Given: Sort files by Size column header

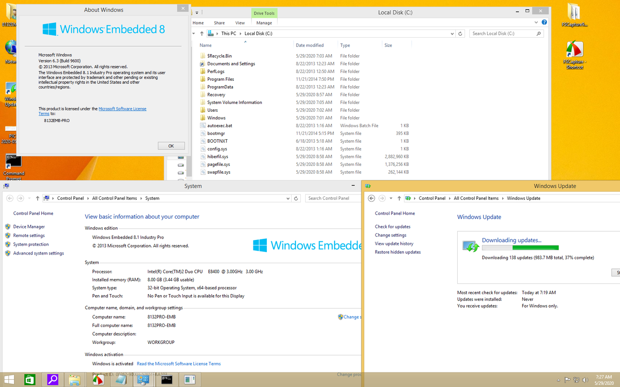Looking at the screenshot, I should 396,45.
